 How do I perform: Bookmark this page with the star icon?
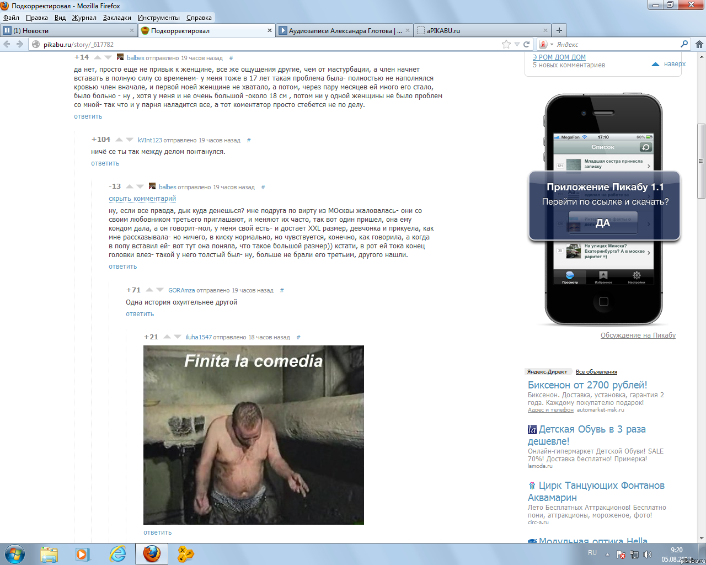coord(506,44)
